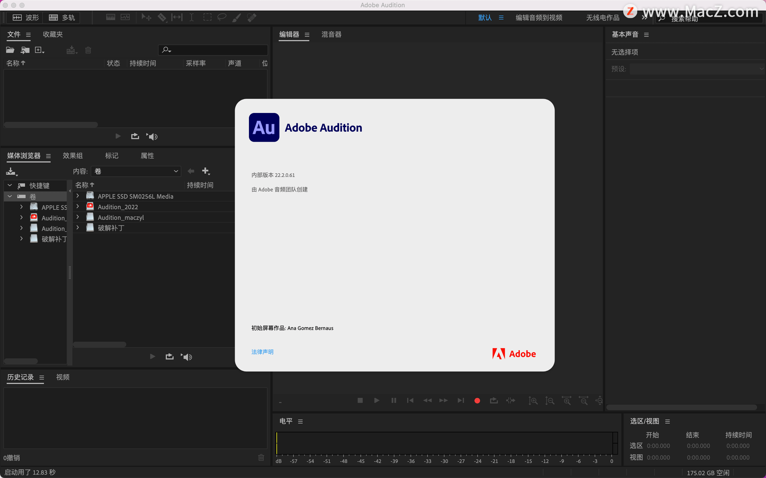The height and width of the screenshot is (478, 766).
Task: Open the 法律声明 link
Action: (x=262, y=352)
